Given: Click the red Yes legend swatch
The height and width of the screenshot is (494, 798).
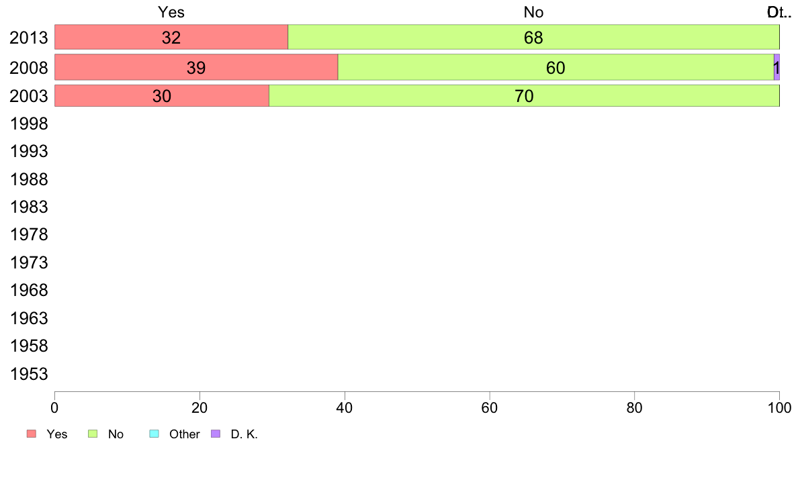Looking at the screenshot, I should (x=32, y=434).
